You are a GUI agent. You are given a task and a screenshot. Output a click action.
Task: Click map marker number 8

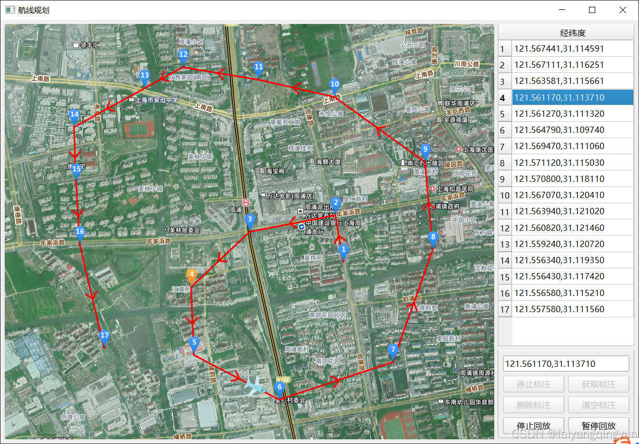433,239
